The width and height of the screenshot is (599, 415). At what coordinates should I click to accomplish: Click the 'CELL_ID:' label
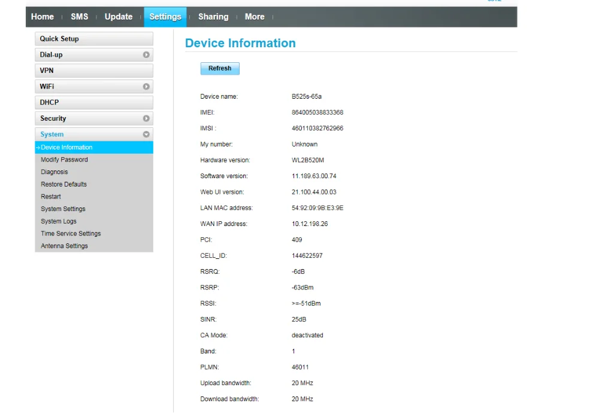[x=214, y=255]
